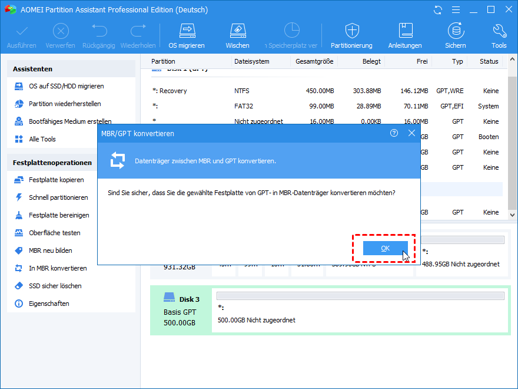This screenshot has width=518, height=389.
Task: Click the Gesamtgröße column header
Action: 314,61
